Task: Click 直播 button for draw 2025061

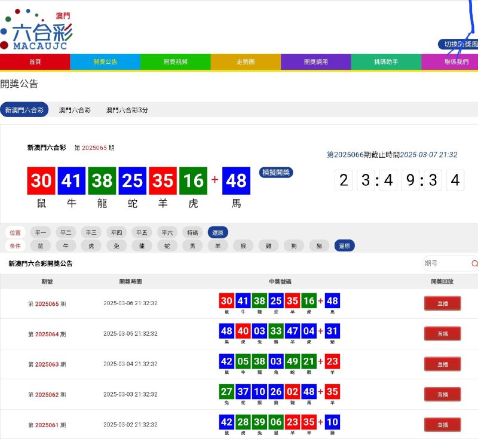Action: (442, 425)
